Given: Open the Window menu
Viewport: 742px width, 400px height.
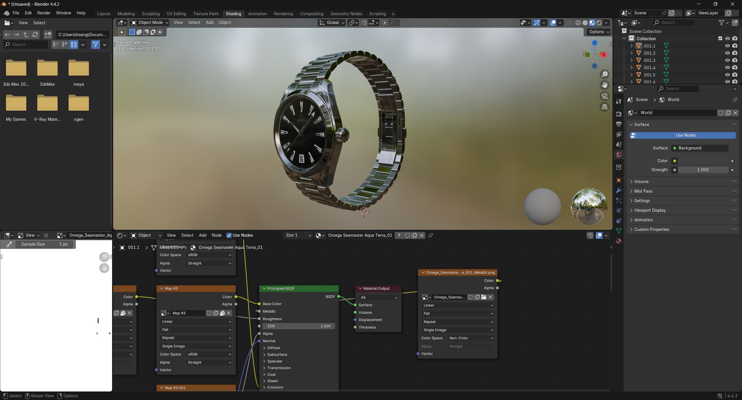Looking at the screenshot, I should pyautogui.click(x=63, y=13).
